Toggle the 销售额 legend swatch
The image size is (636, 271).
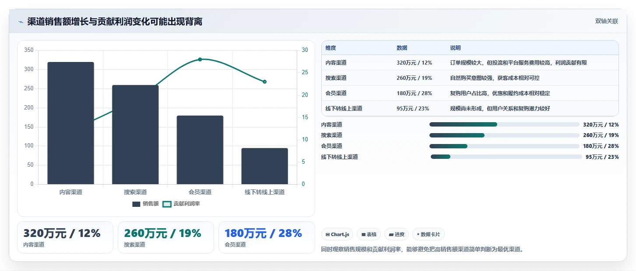pos(136,204)
